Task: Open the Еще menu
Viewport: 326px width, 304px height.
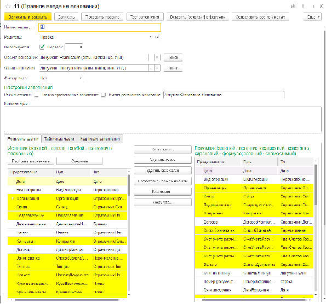Action: (312, 17)
